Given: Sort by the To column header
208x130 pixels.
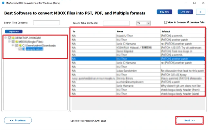Looking at the screenshot, I should [74, 32].
